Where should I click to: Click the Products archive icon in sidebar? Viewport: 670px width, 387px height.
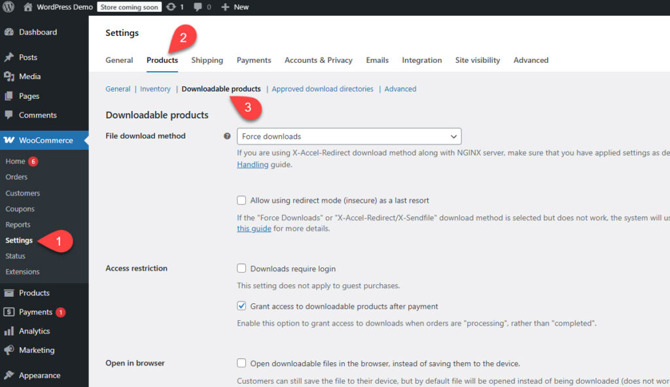(x=9, y=293)
